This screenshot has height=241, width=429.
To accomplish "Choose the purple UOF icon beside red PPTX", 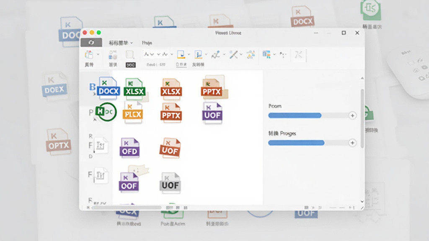I will [x=212, y=112].
